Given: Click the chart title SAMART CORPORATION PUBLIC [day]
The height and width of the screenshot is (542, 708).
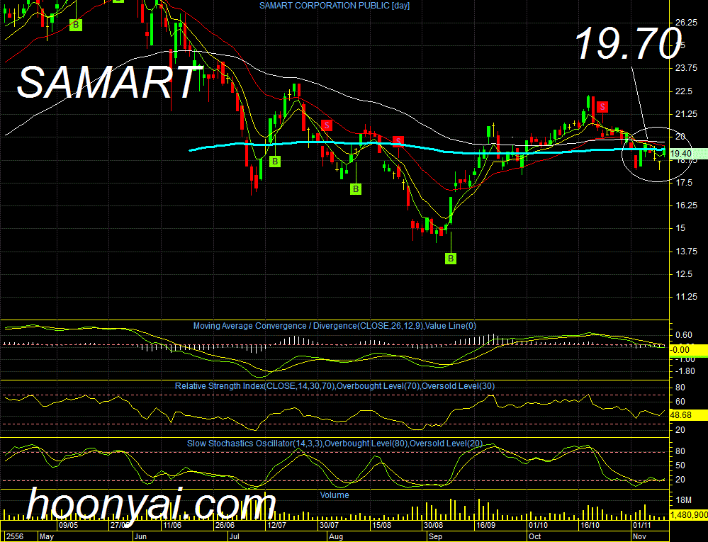Looking at the screenshot, I should pyautogui.click(x=335, y=6).
